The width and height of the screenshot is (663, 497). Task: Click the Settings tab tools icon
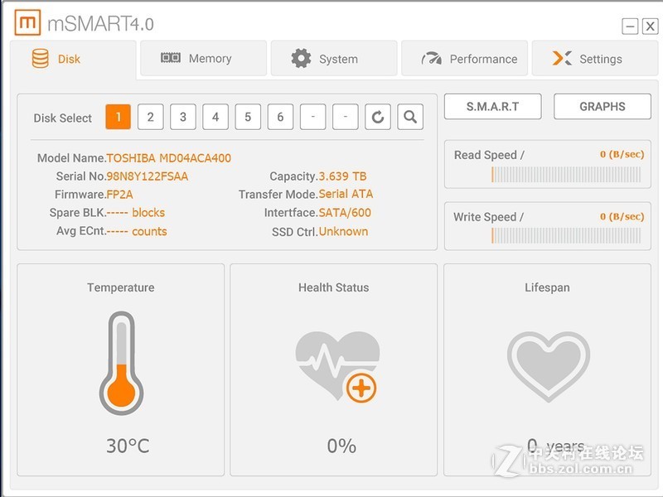coord(562,58)
